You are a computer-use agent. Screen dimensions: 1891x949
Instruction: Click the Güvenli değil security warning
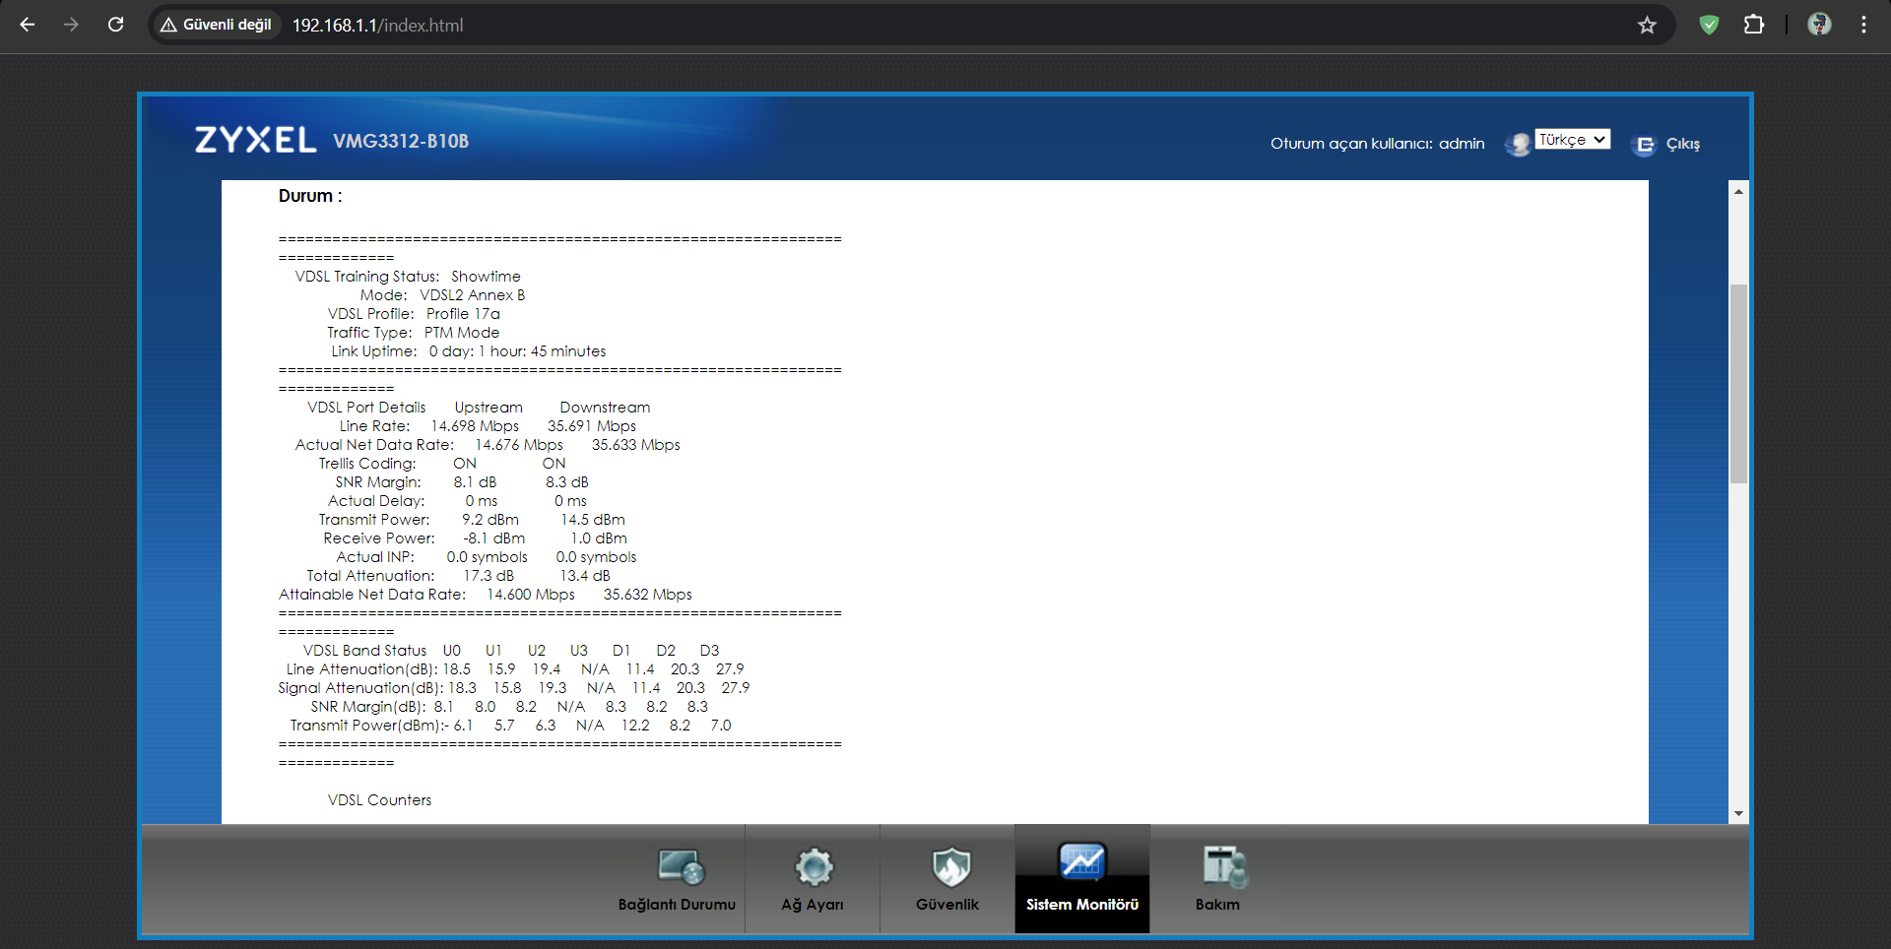point(216,25)
